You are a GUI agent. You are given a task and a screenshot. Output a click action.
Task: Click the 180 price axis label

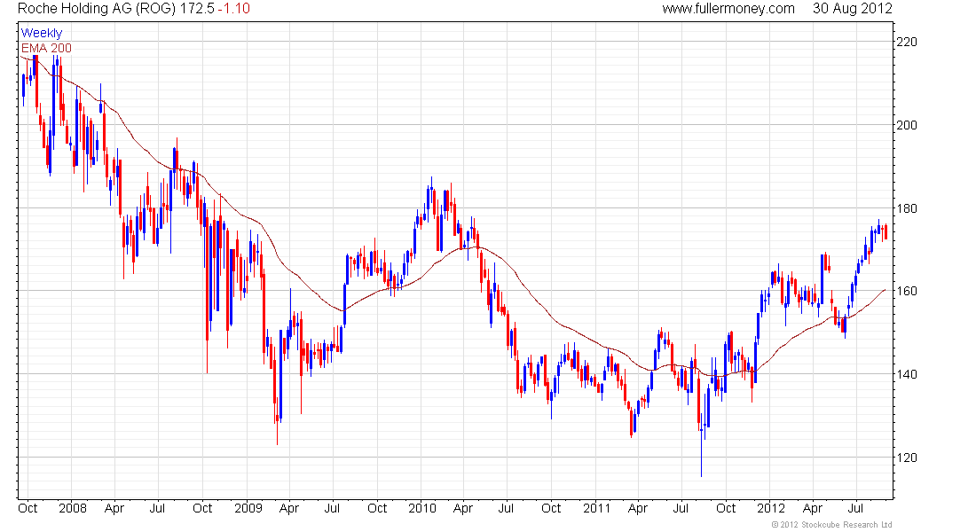(x=906, y=208)
